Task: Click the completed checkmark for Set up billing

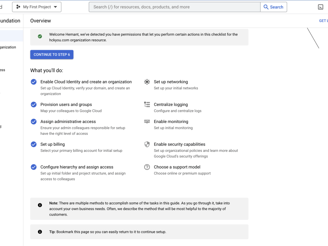Action: click(x=33, y=144)
